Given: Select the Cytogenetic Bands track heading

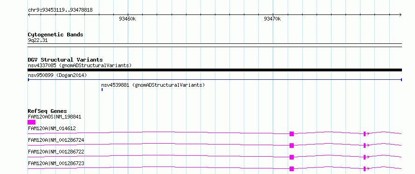Looking at the screenshot, I should coord(55,35).
